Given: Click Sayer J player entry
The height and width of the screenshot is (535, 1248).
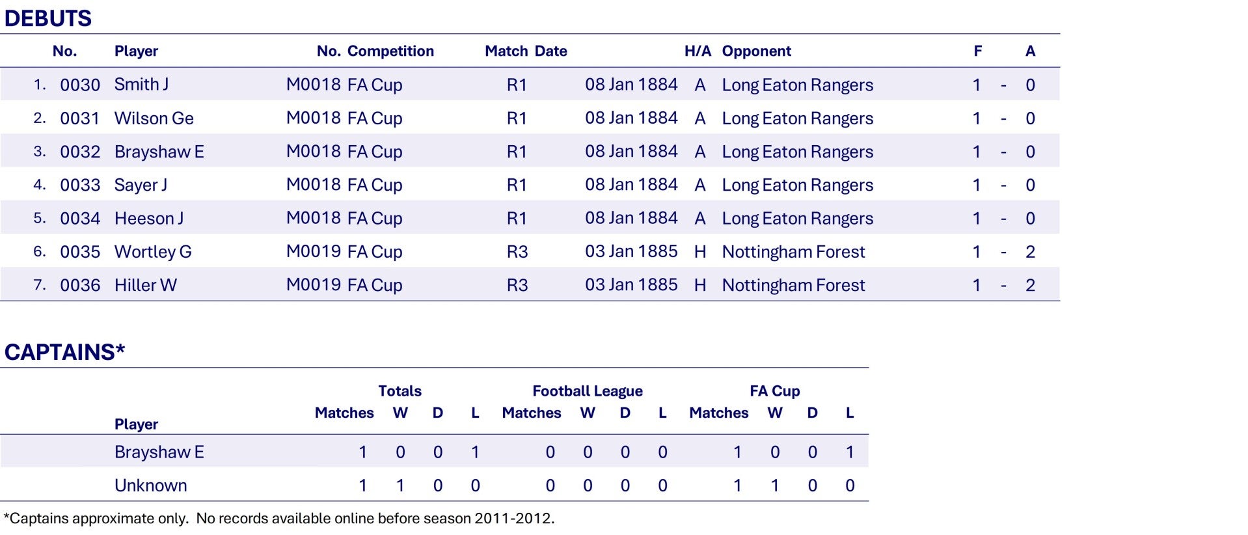Looking at the screenshot, I should 141,185.
